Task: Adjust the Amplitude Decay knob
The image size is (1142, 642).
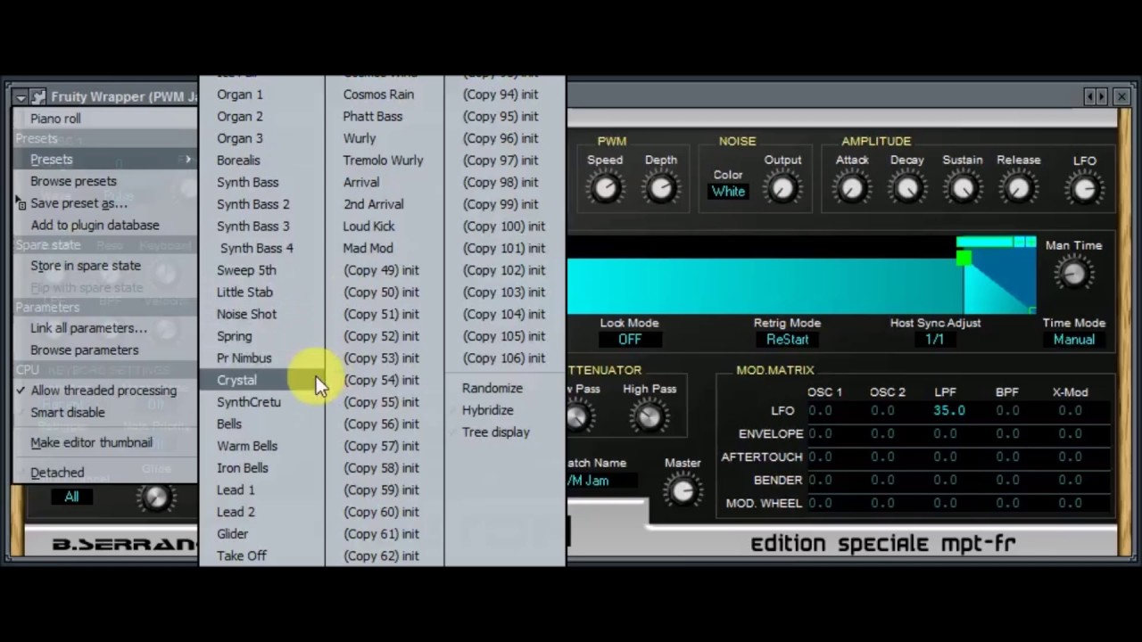Action: [x=907, y=188]
